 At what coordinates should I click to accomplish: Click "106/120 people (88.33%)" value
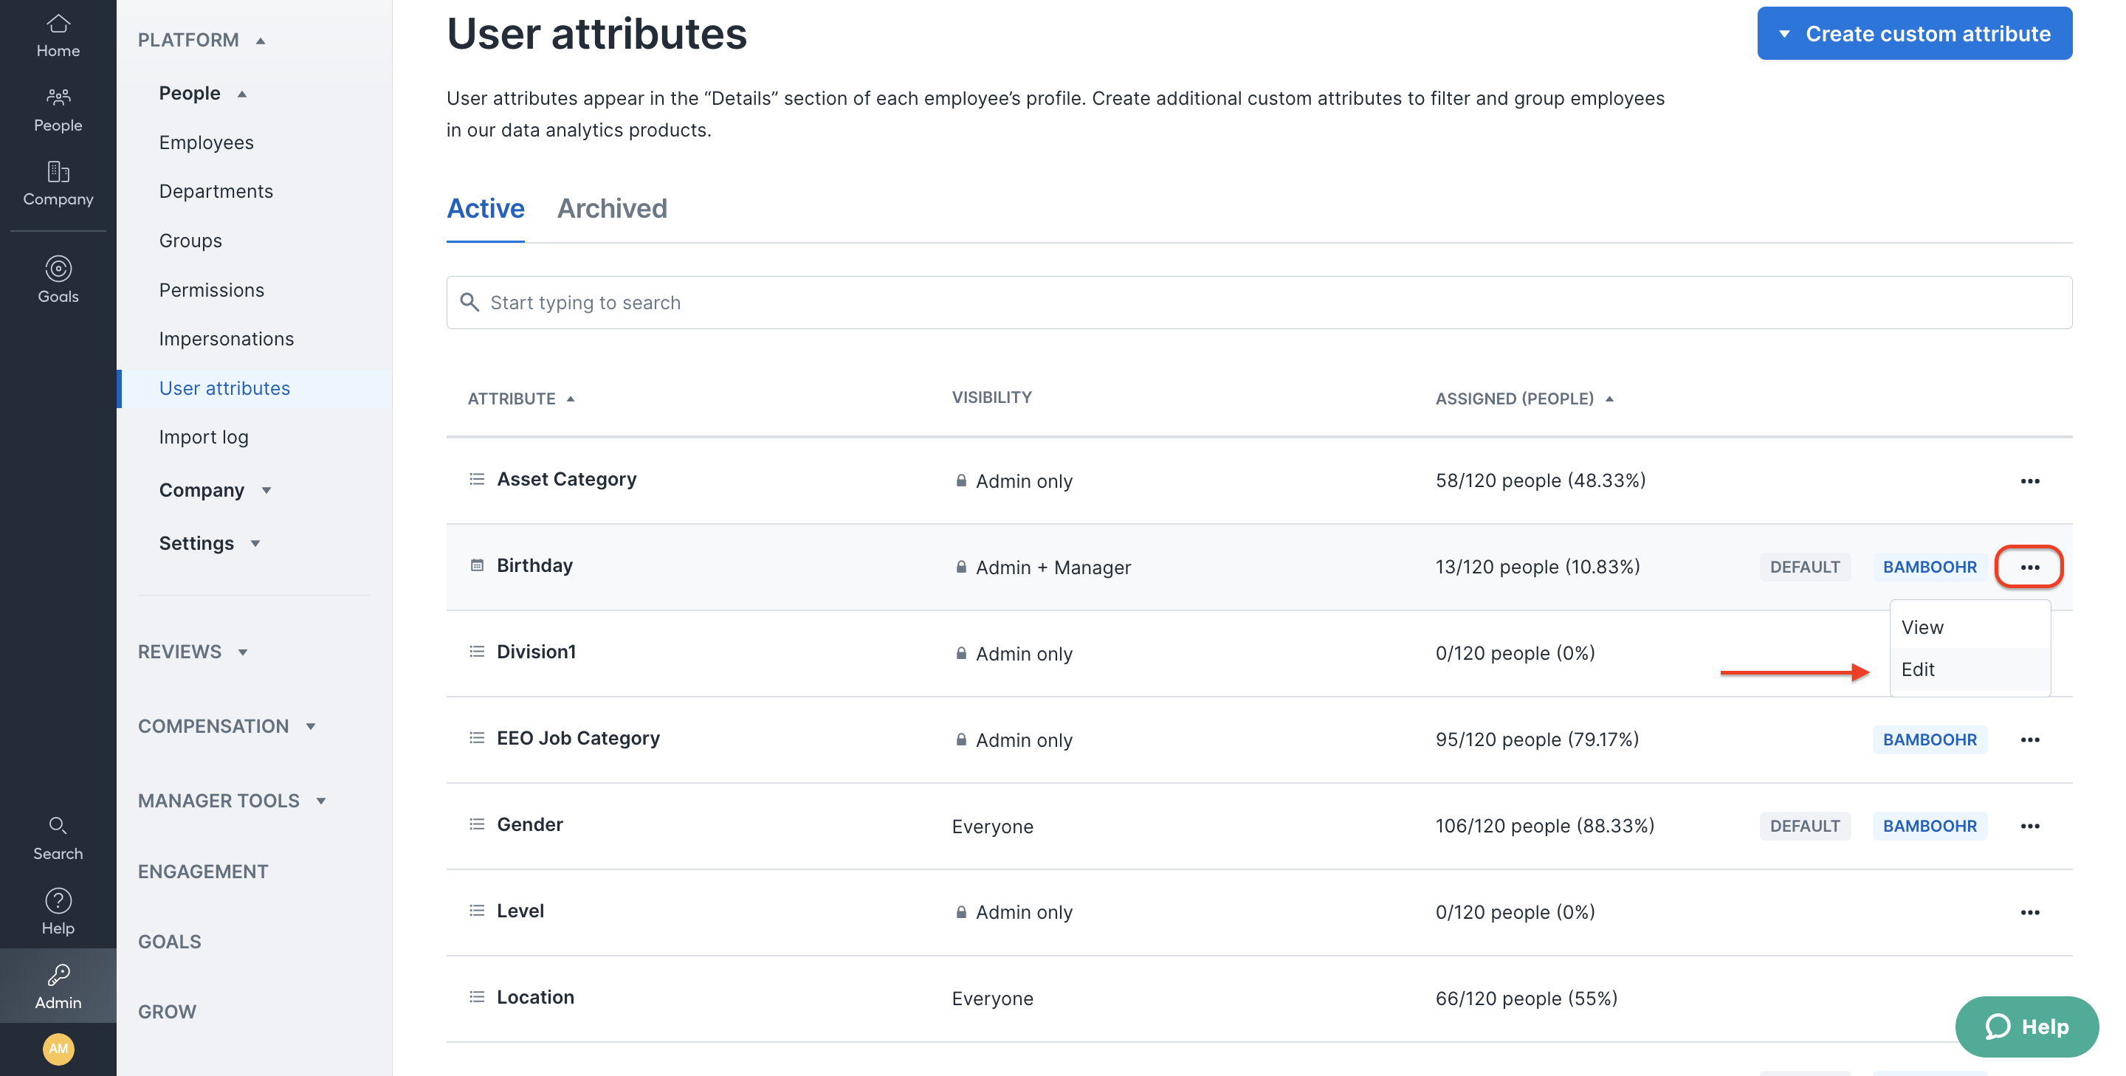pyautogui.click(x=1544, y=826)
